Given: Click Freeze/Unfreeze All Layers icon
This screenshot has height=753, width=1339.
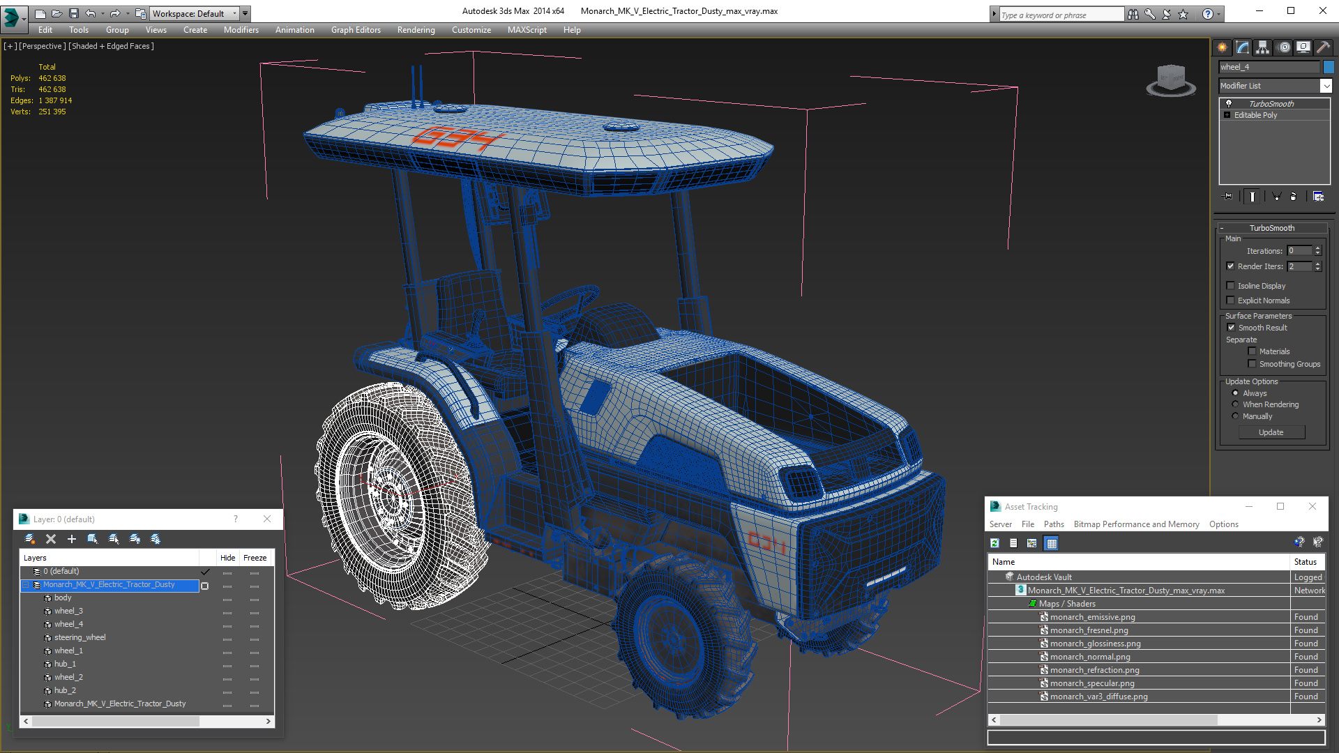Looking at the screenshot, I should [156, 539].
